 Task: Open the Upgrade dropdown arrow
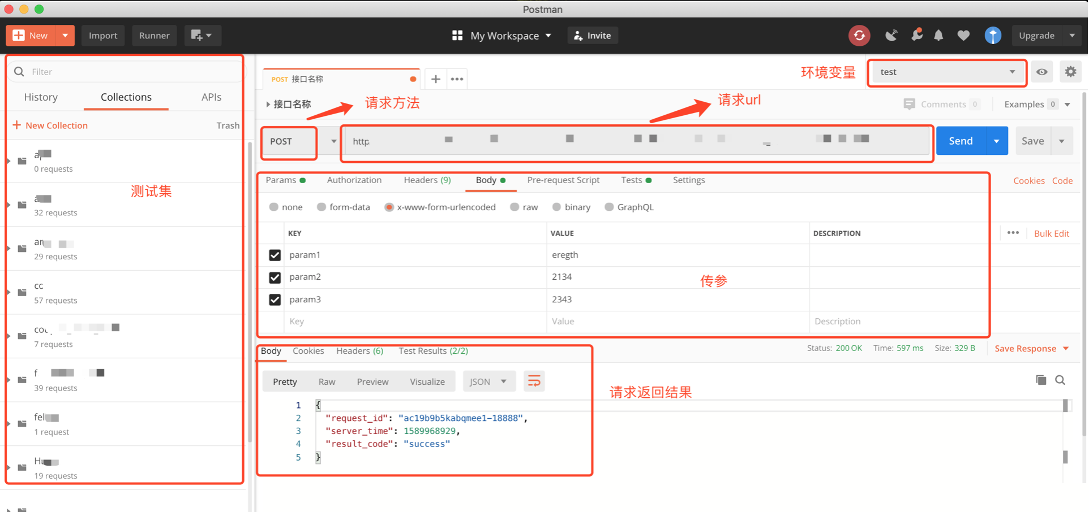coord(1072,36)
